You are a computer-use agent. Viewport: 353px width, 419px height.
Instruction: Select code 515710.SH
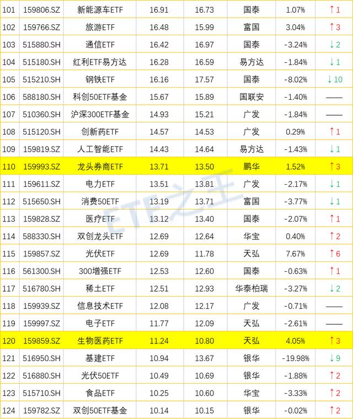(41, 393)
